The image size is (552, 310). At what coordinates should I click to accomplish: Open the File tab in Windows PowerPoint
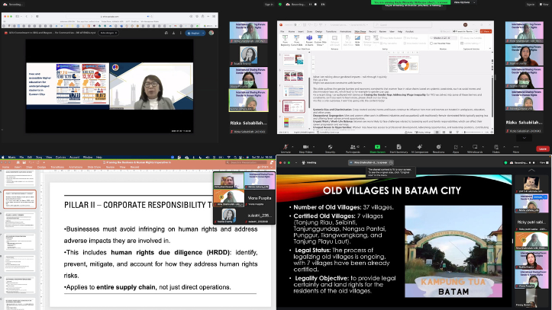pos(282,31)
